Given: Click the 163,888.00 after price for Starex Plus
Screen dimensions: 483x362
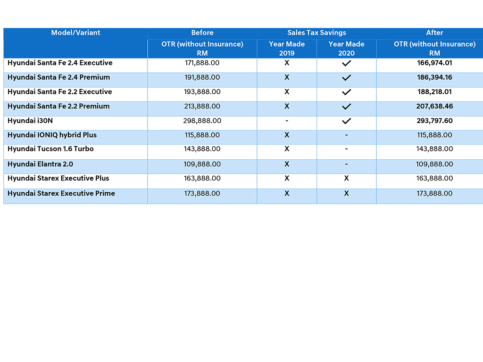Looking at the screenshot, I should [434, 178].
